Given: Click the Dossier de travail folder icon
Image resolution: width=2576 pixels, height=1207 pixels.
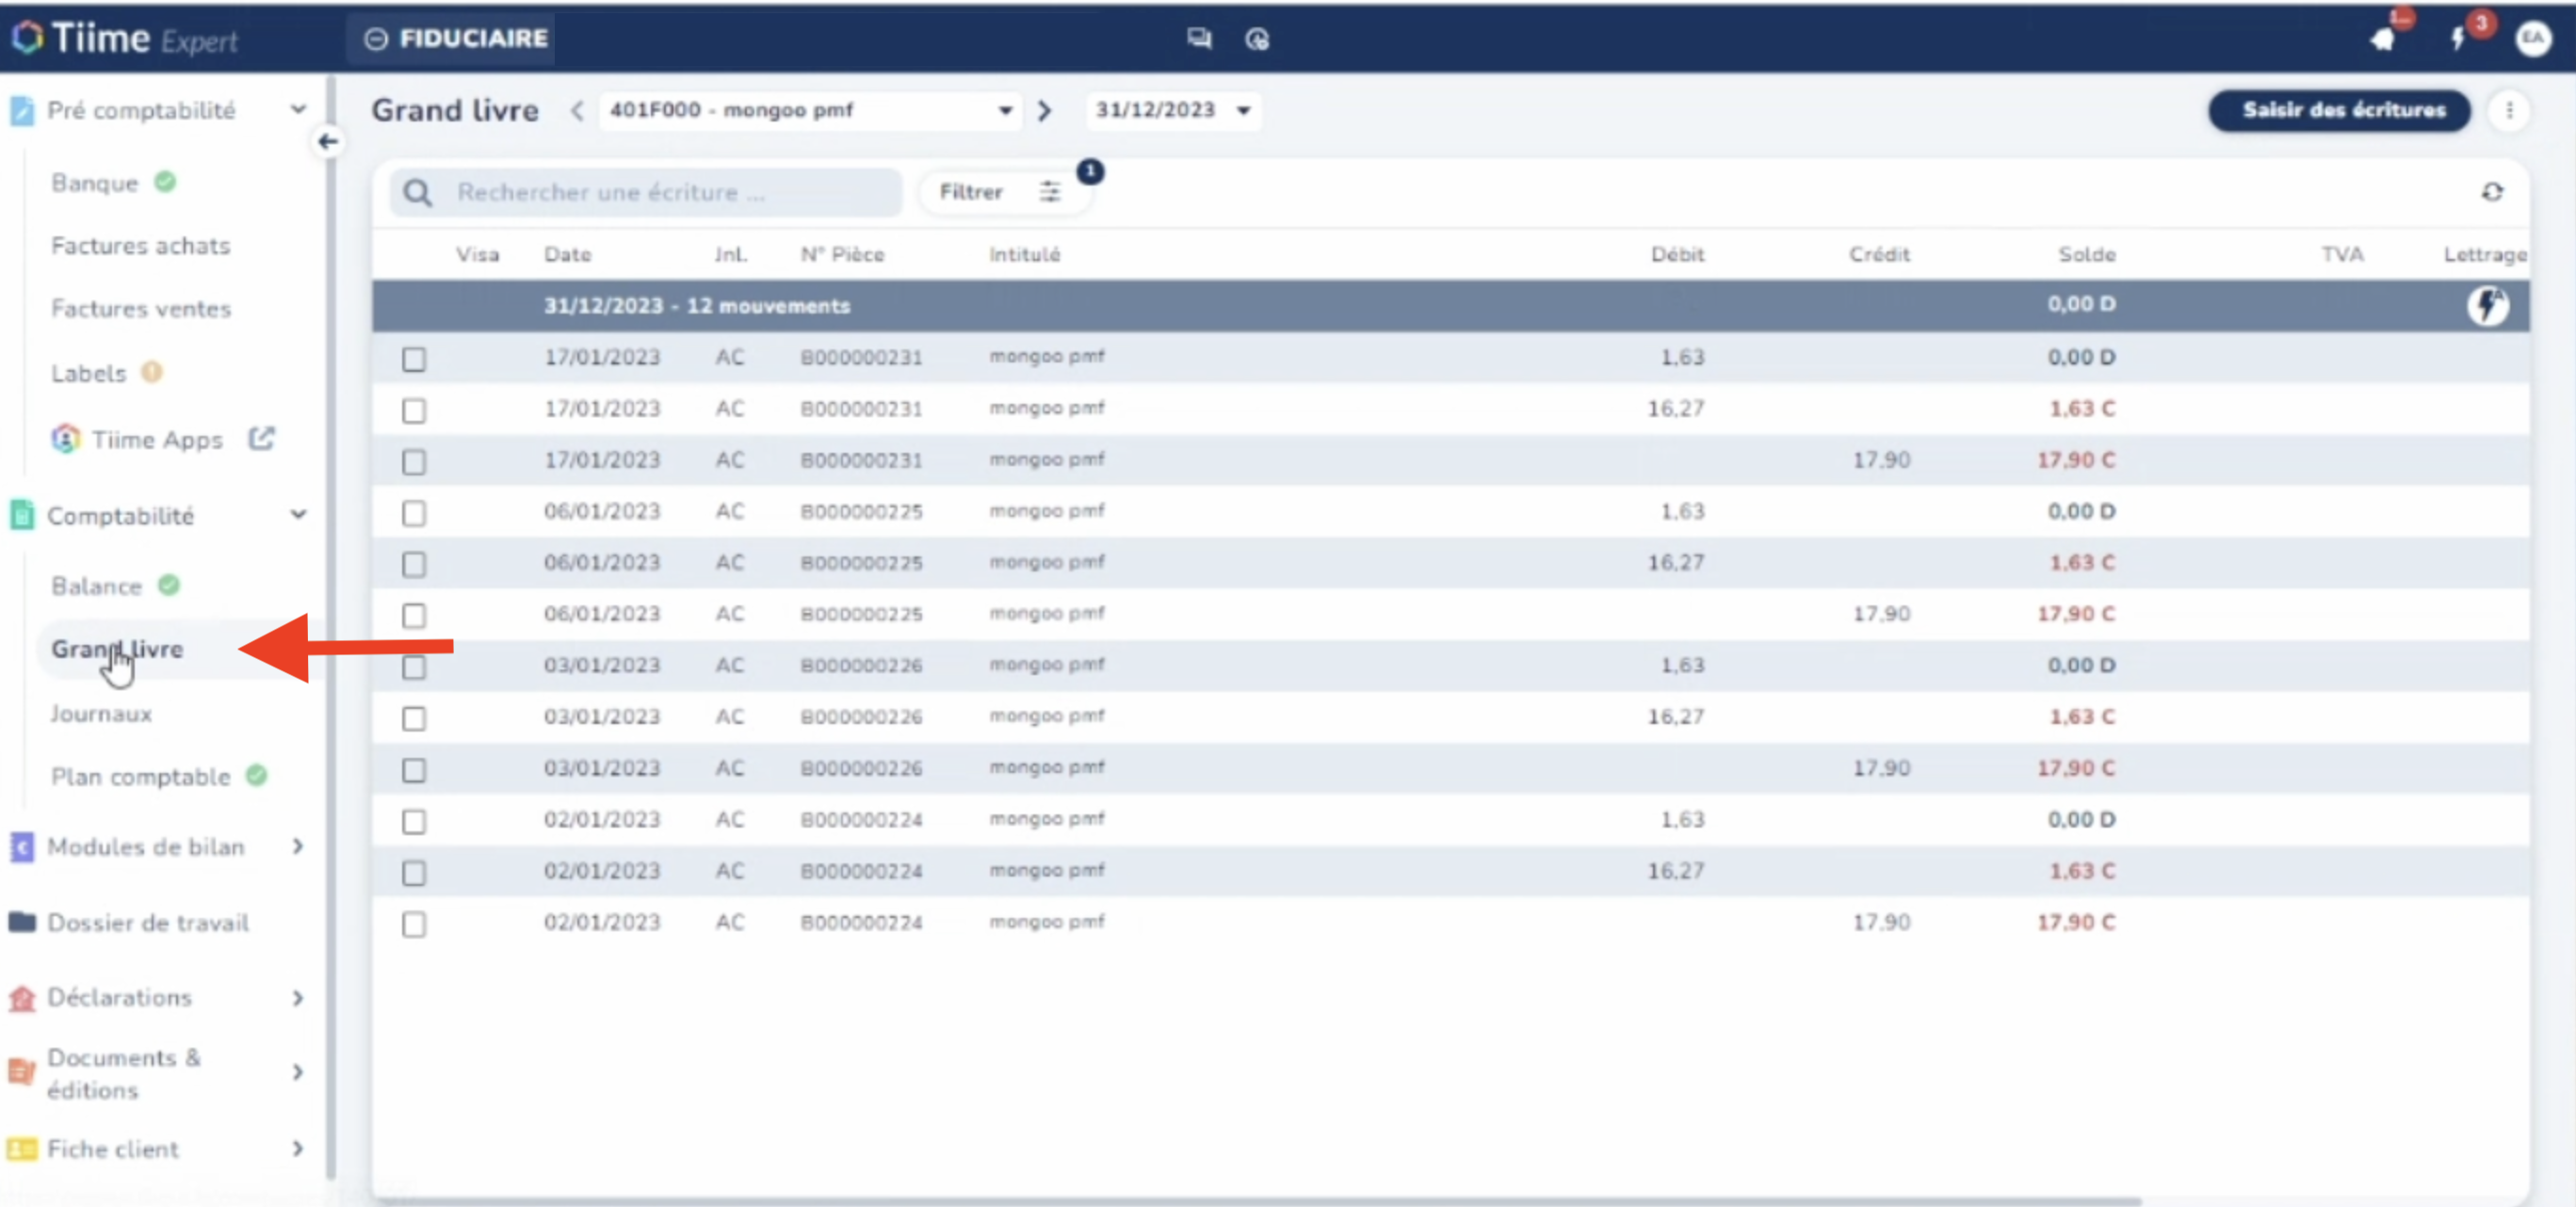Looking at the screenshot, I should point(22,921).
